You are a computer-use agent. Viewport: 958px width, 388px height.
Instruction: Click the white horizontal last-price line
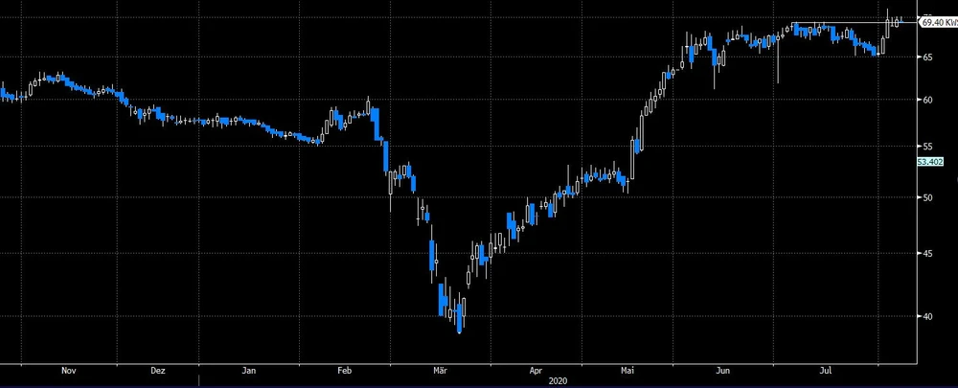[x=843, y=22]
